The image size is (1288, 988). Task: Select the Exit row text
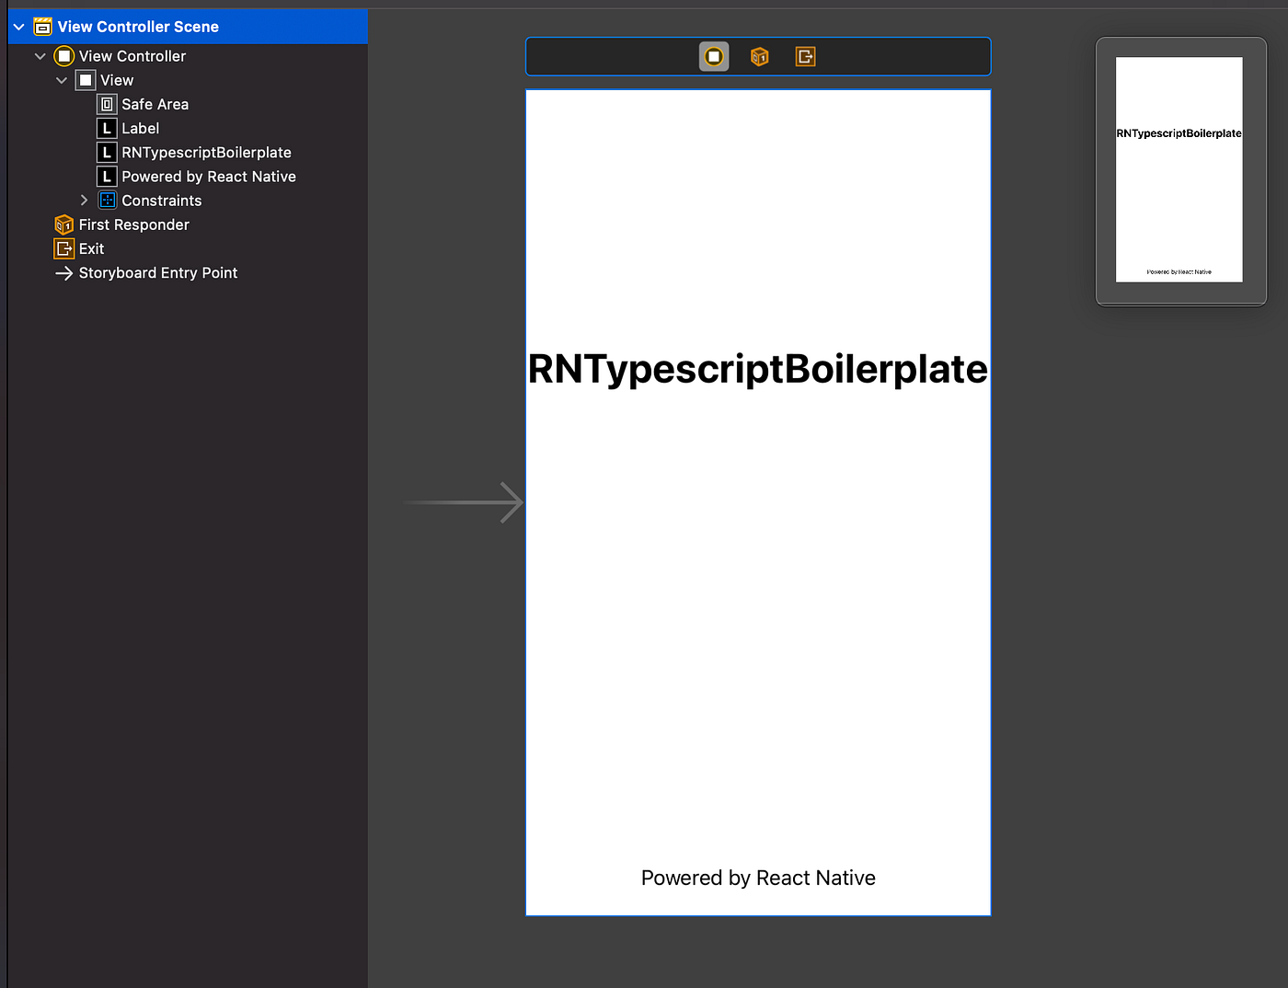[92, 248]
